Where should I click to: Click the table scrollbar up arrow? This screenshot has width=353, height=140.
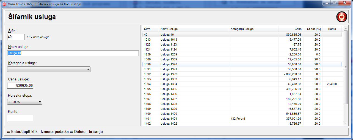[346, 28]
